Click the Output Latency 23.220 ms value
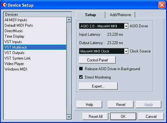Image resolution: width=167 pixels, height=123 pixels. [115, 43]
